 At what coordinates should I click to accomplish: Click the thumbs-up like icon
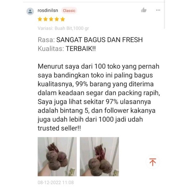tap(144, 10)
